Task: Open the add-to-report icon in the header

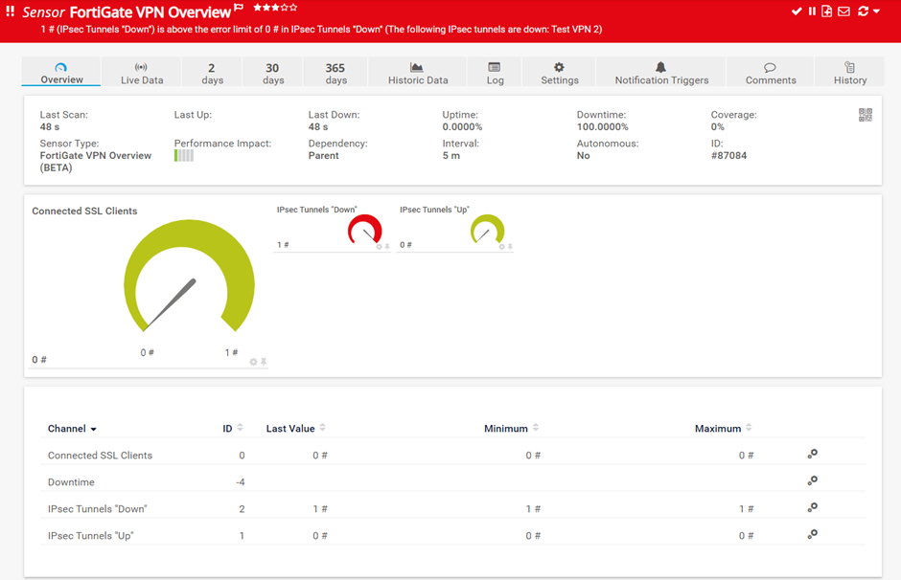Action: [x=827, y=11]
